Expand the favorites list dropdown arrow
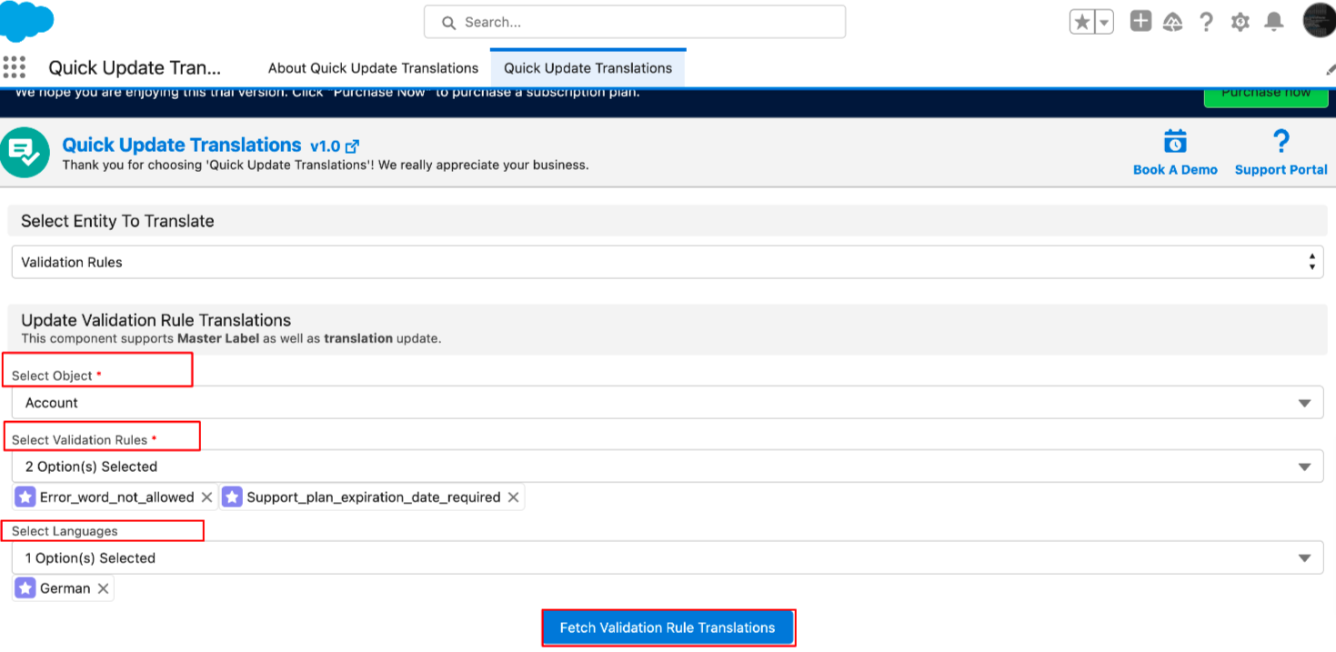 pyautogui.click(x=1103, y=23)
